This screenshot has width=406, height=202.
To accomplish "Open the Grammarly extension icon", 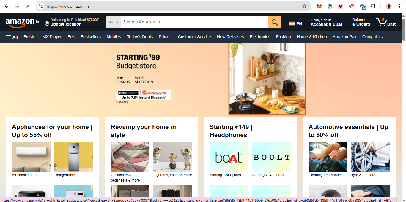I will 330,6.
